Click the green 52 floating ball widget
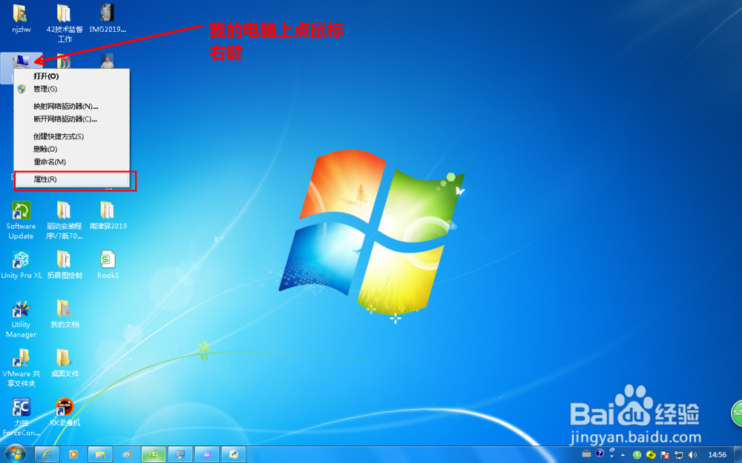This screenshot has width=742, height=463. click(x=738, y=413)
